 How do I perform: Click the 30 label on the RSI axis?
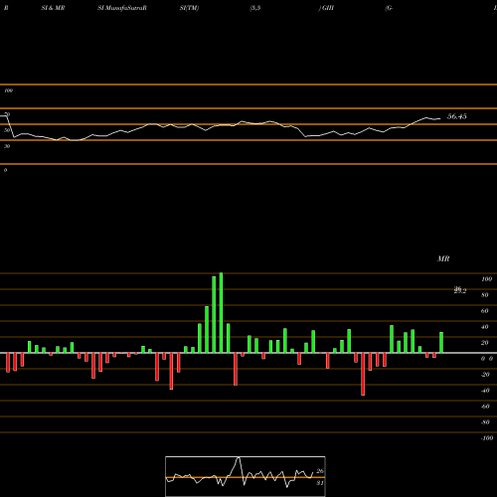point(7,146)
